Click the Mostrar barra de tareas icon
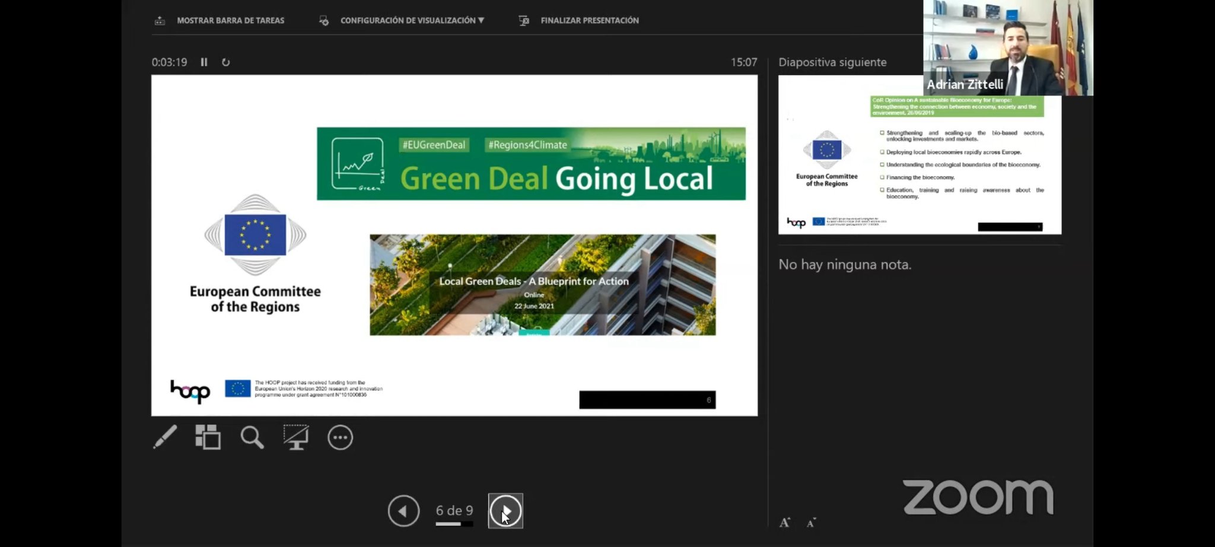 point(160,21)
